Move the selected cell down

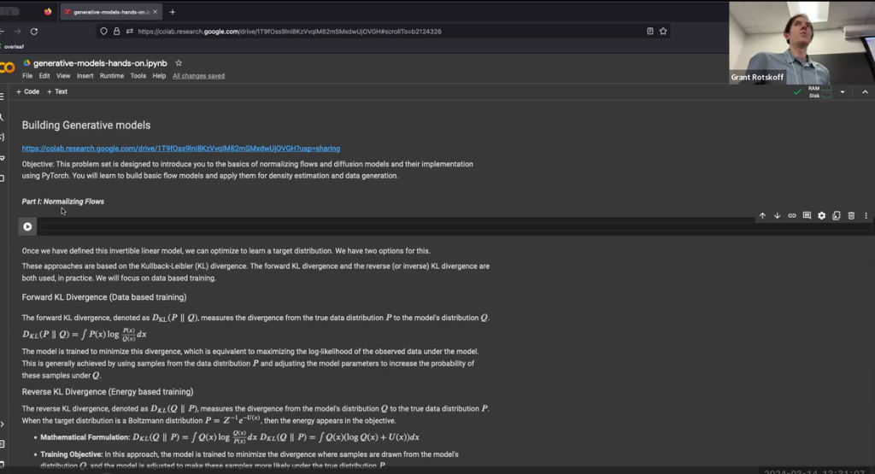point(777,215)
